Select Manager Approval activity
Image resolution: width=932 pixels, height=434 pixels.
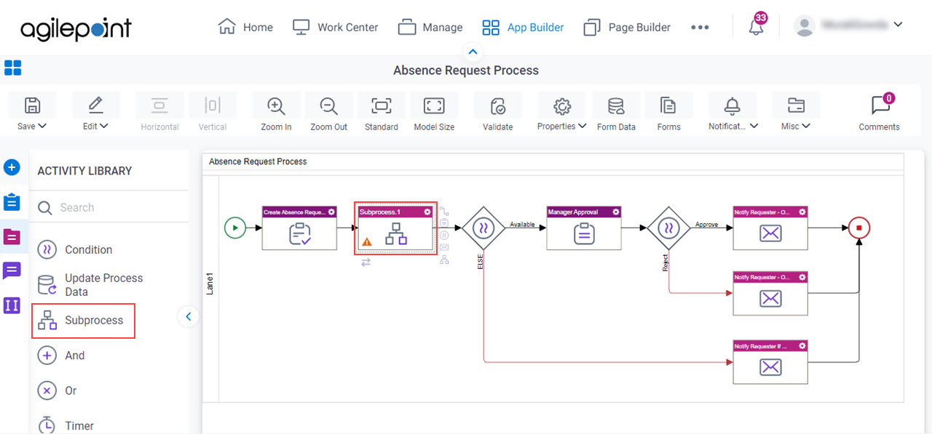pyautogui.click(x=584, y=228)
